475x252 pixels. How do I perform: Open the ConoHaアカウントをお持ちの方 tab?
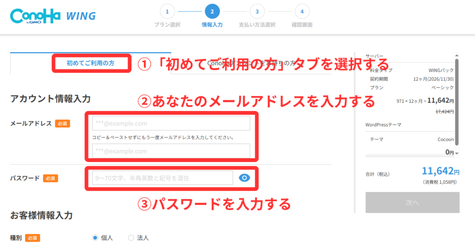[x=250, y=63]
